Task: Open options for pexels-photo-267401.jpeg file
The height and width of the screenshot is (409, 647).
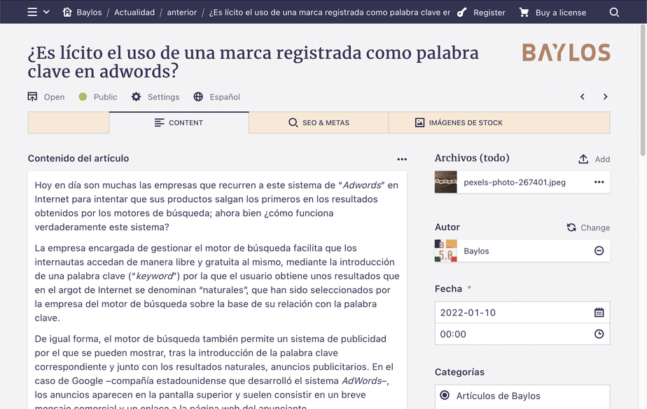Action: coord(599,182)
